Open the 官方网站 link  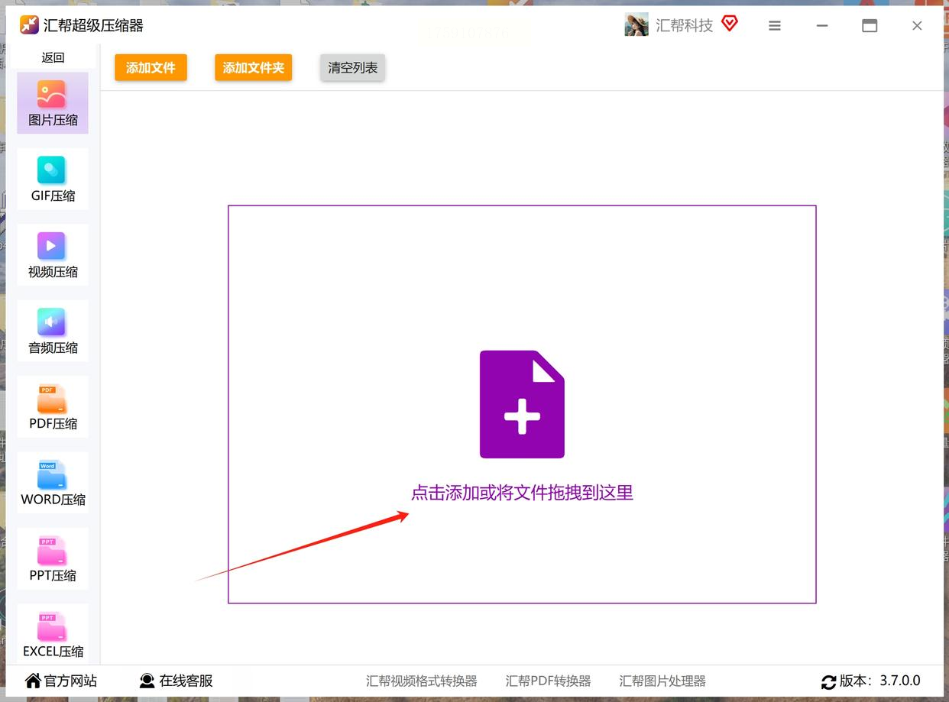click(x=61, y=681)
